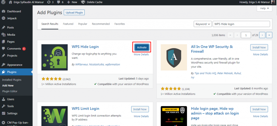Open the WPS Hide Login title link
Viewport: 277px width, 126px height.
(85, 47)
